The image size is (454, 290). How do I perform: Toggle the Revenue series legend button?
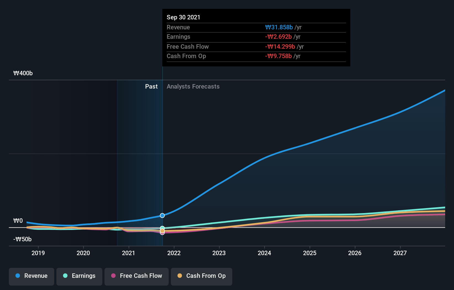(x=32, y=276)
